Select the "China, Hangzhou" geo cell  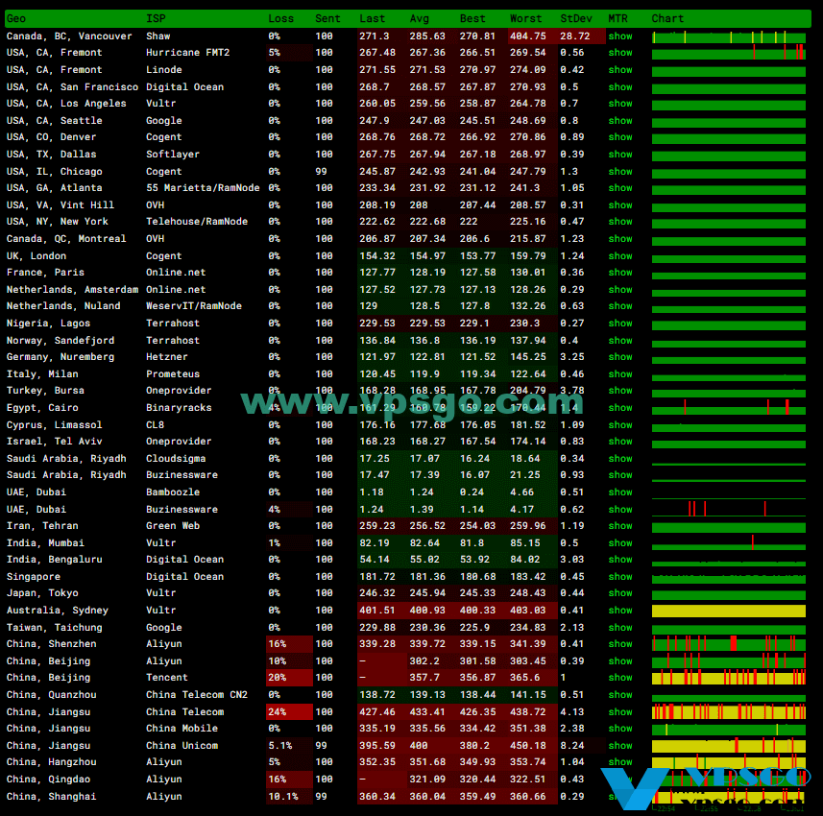(x=52, y=762)
